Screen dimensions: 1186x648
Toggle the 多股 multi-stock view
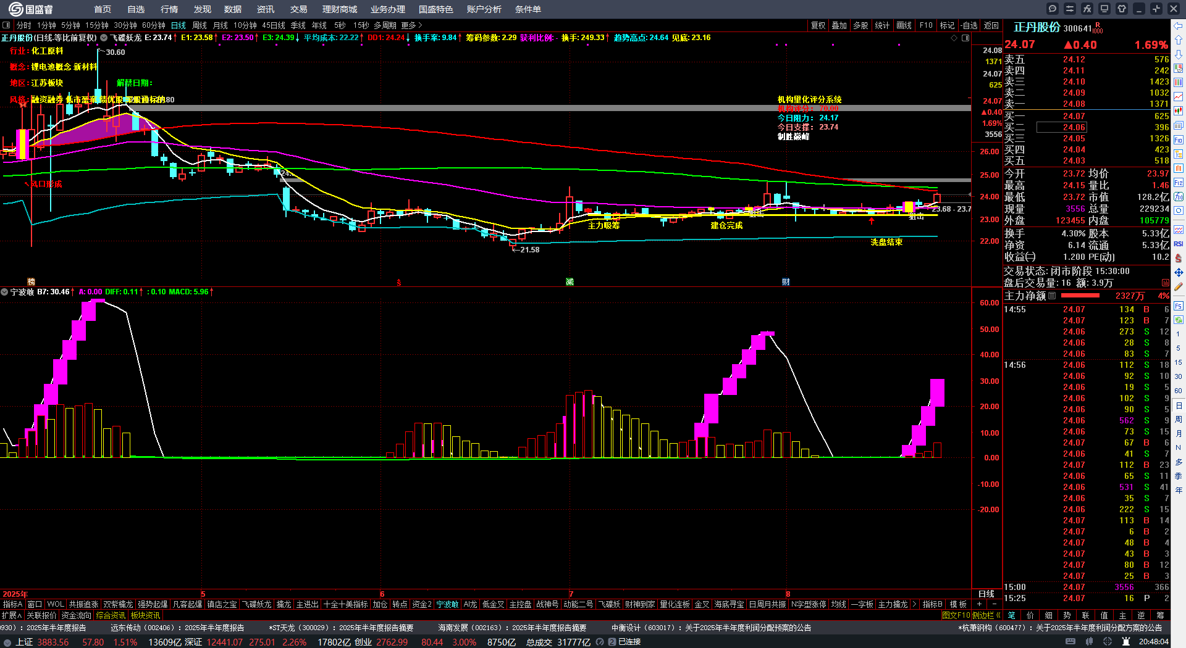point(860,25)
